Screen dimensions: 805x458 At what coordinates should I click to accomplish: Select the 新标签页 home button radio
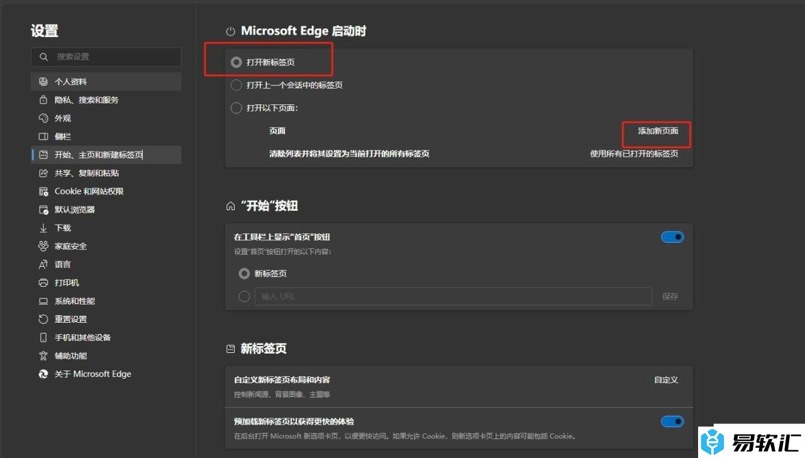coord(244,274)
